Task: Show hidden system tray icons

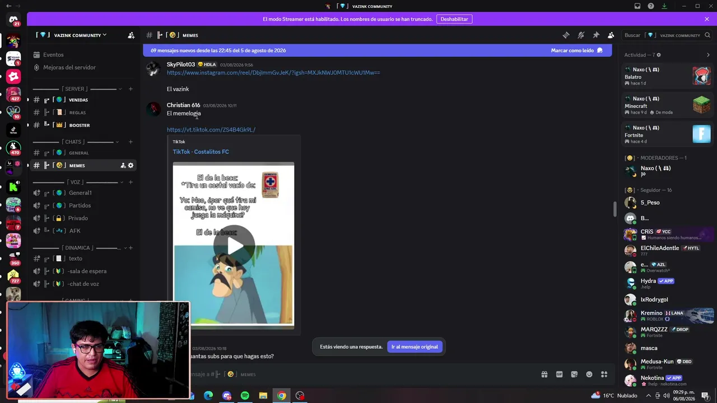Action: click(x=649, y=396)
